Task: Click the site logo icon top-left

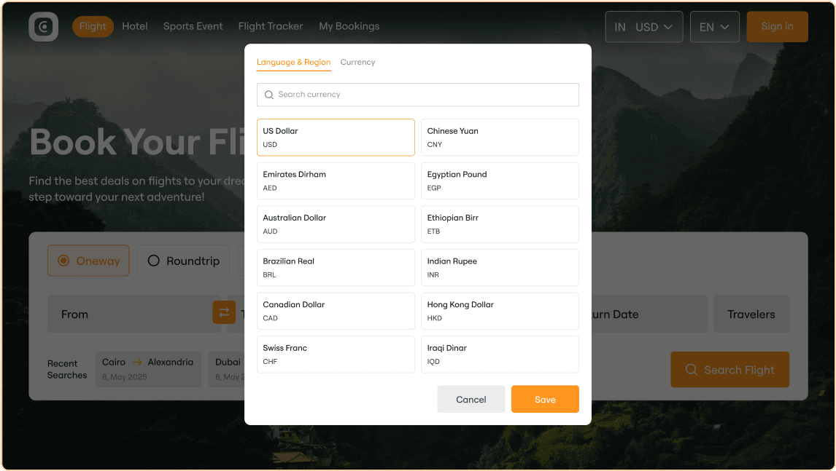Action: click(43, 26)
